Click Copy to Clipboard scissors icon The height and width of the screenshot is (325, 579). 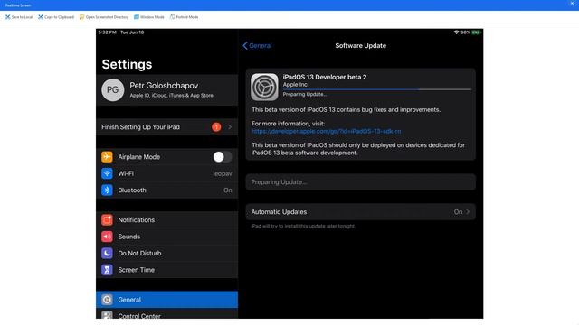(41, 17)
